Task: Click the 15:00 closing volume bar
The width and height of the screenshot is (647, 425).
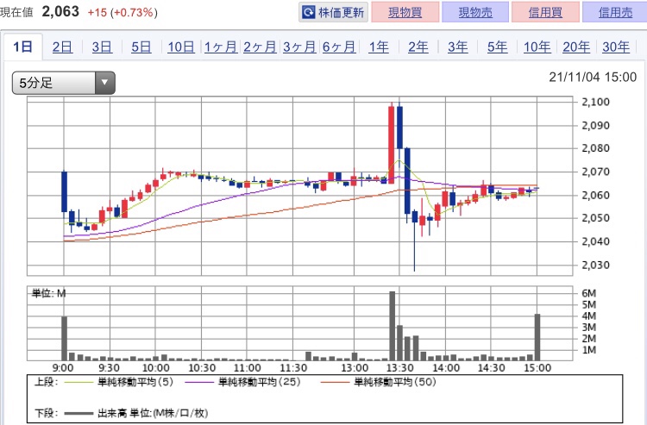Action: click(x=537, y=337)
